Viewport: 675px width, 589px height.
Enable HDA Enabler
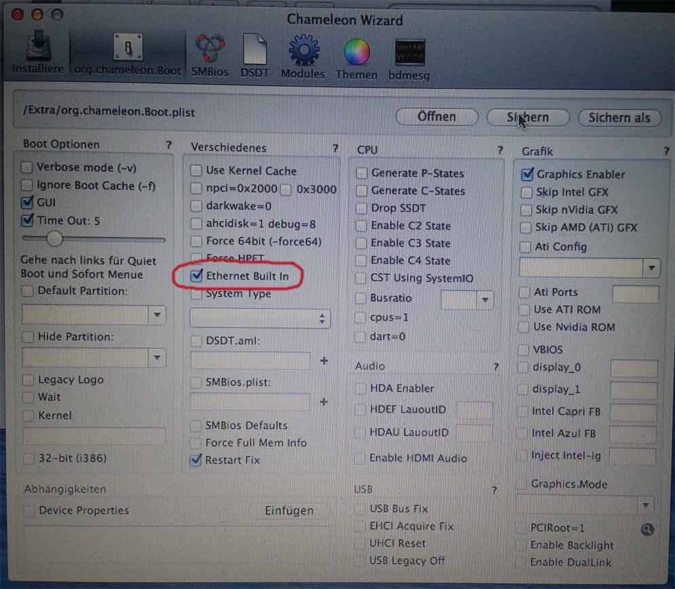(x=360, y=388)
